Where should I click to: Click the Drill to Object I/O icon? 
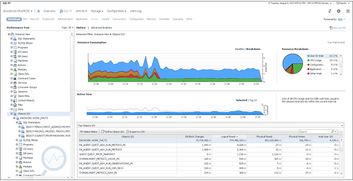coord(103,132)
